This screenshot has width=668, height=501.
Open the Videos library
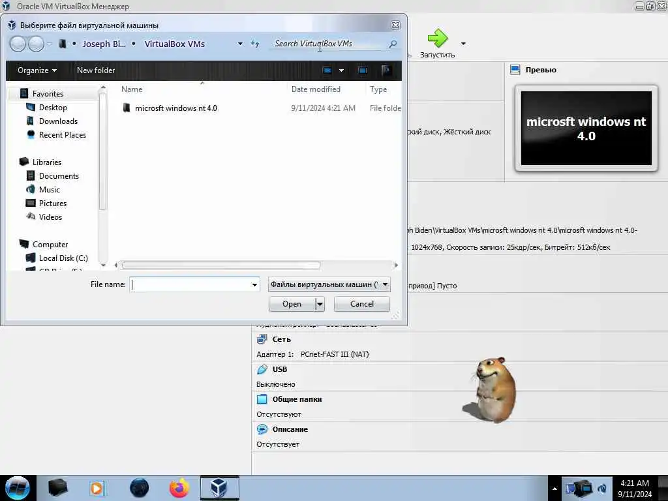point(50,217)
